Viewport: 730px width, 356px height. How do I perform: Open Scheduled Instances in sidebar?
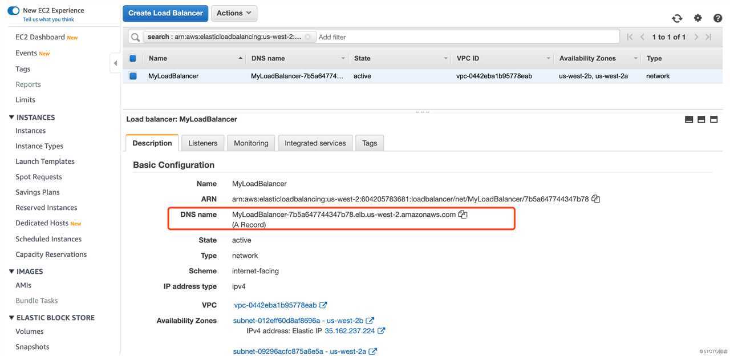pos(48,239)
